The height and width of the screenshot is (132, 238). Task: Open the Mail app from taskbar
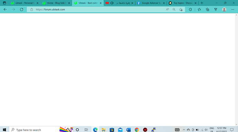(120, 130)
